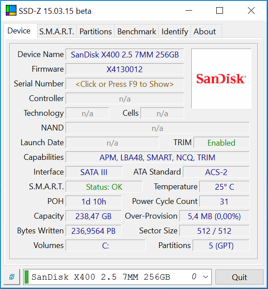The height and width of the screenshot is (289, 268).
Task: Click the refresh icon button at bottom left
Action: 12,277
